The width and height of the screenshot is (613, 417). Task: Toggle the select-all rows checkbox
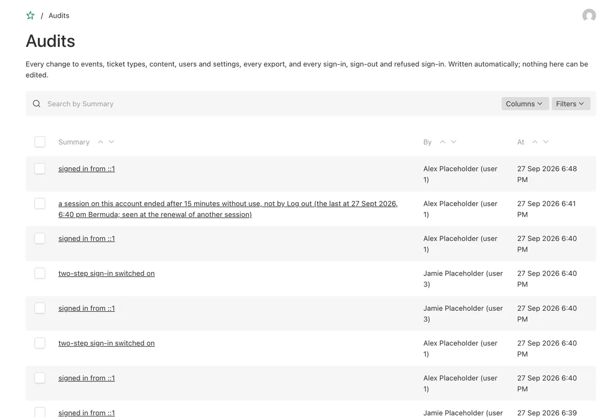pyautogui.click(x=40, y=142)
